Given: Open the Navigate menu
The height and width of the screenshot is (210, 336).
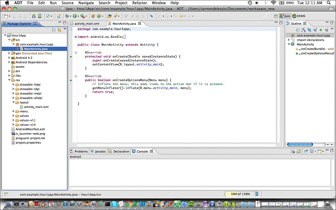Looking at the screenshot, I should [86, 3].
